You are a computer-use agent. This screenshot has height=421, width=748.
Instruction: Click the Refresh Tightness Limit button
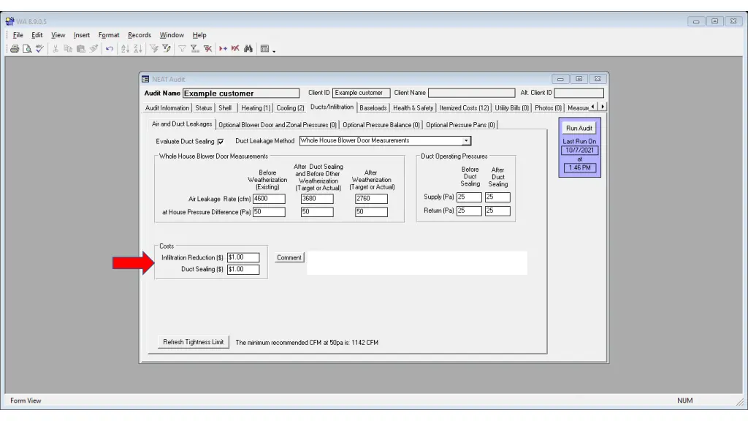pyautogui.click(x=193, y=342)
